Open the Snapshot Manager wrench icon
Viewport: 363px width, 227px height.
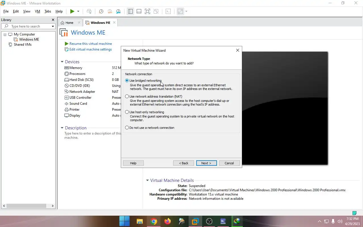click(x=118, y=11)
